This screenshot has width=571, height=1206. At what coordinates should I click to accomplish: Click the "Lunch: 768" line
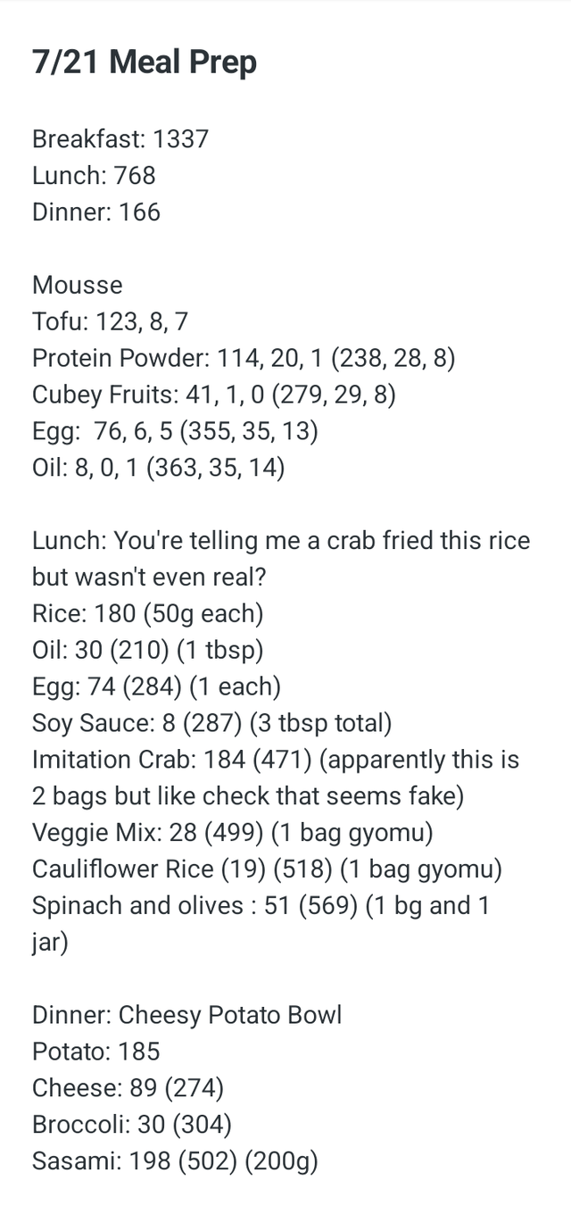pyautogui.click(x=94, y=176)
